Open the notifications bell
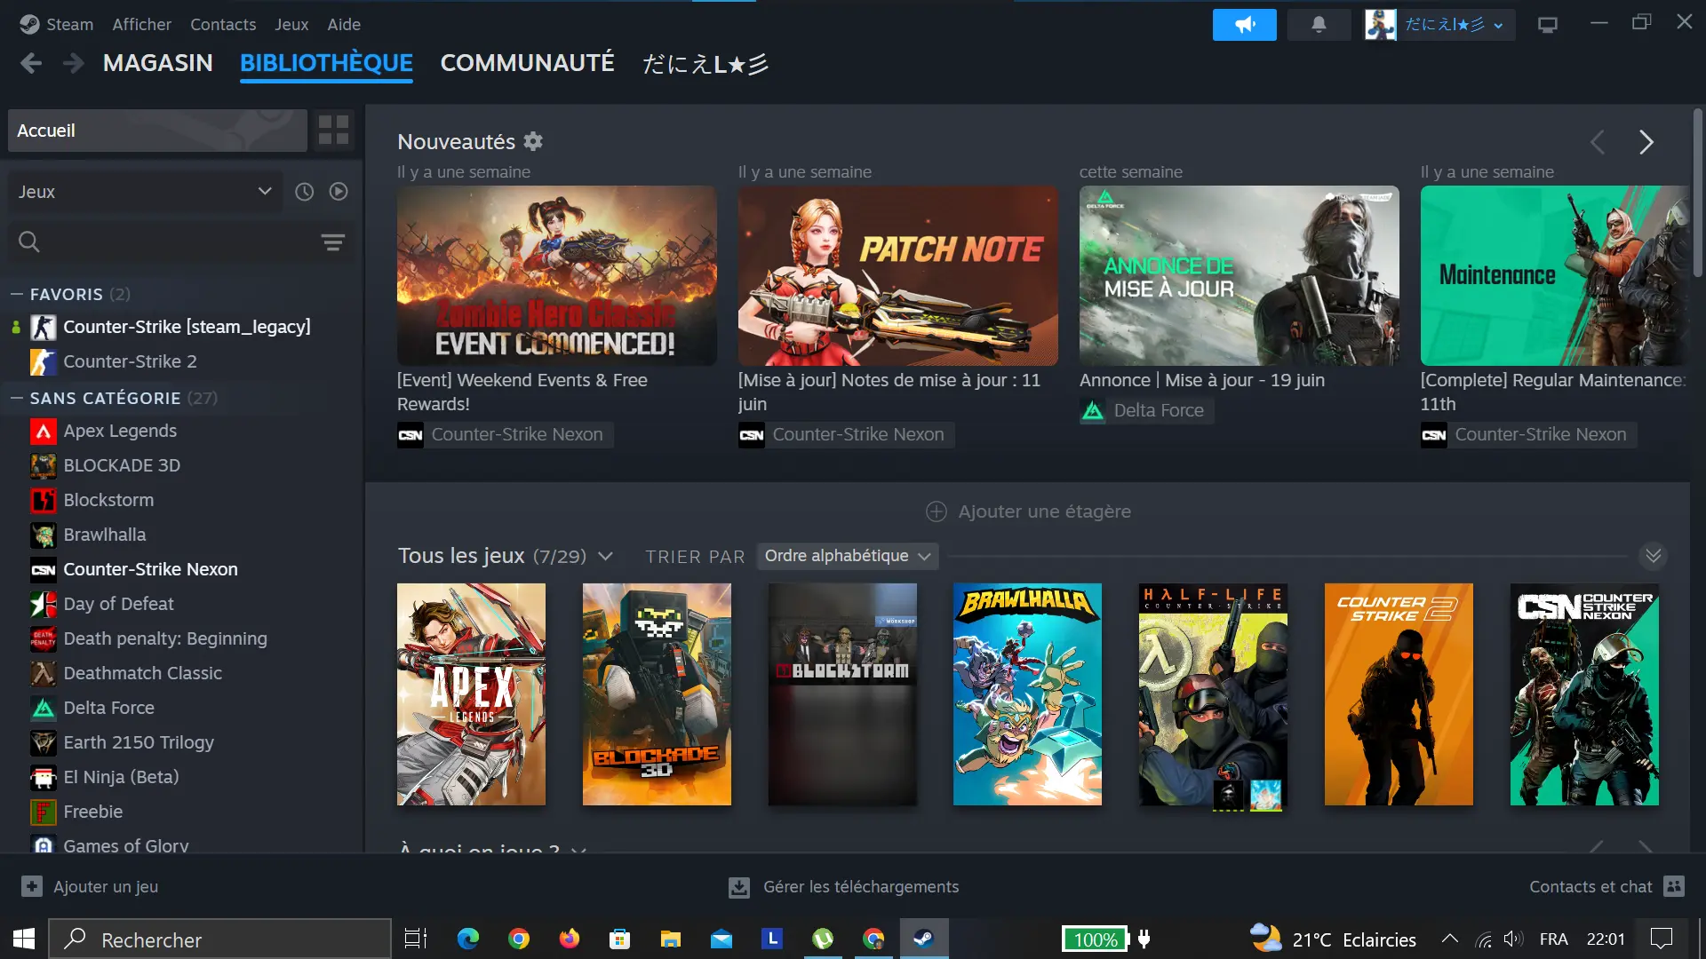Image resolution: width=1706 pixels, height=959 pixels. coord(1319,25)
